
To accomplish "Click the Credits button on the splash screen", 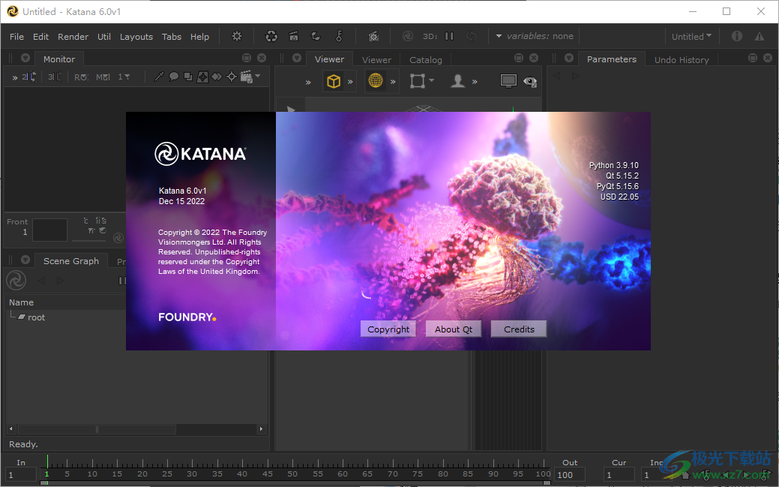I will [518, 329].
